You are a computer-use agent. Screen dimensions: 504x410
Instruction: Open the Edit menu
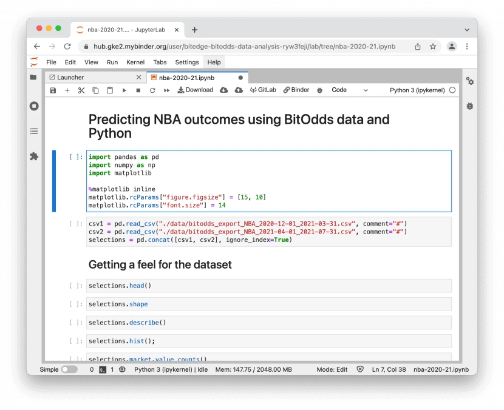pos(70,62)
